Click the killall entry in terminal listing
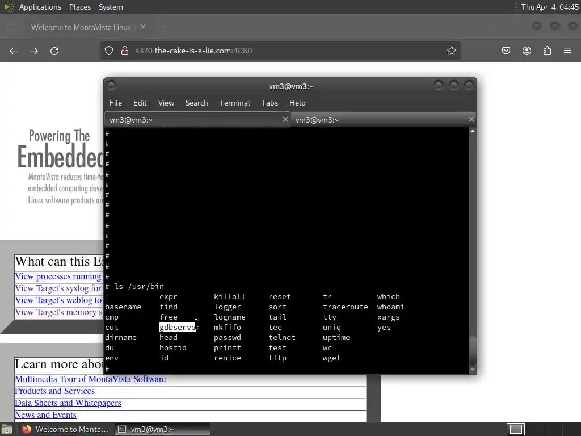581x436 pixels. [x=229, y=296]
